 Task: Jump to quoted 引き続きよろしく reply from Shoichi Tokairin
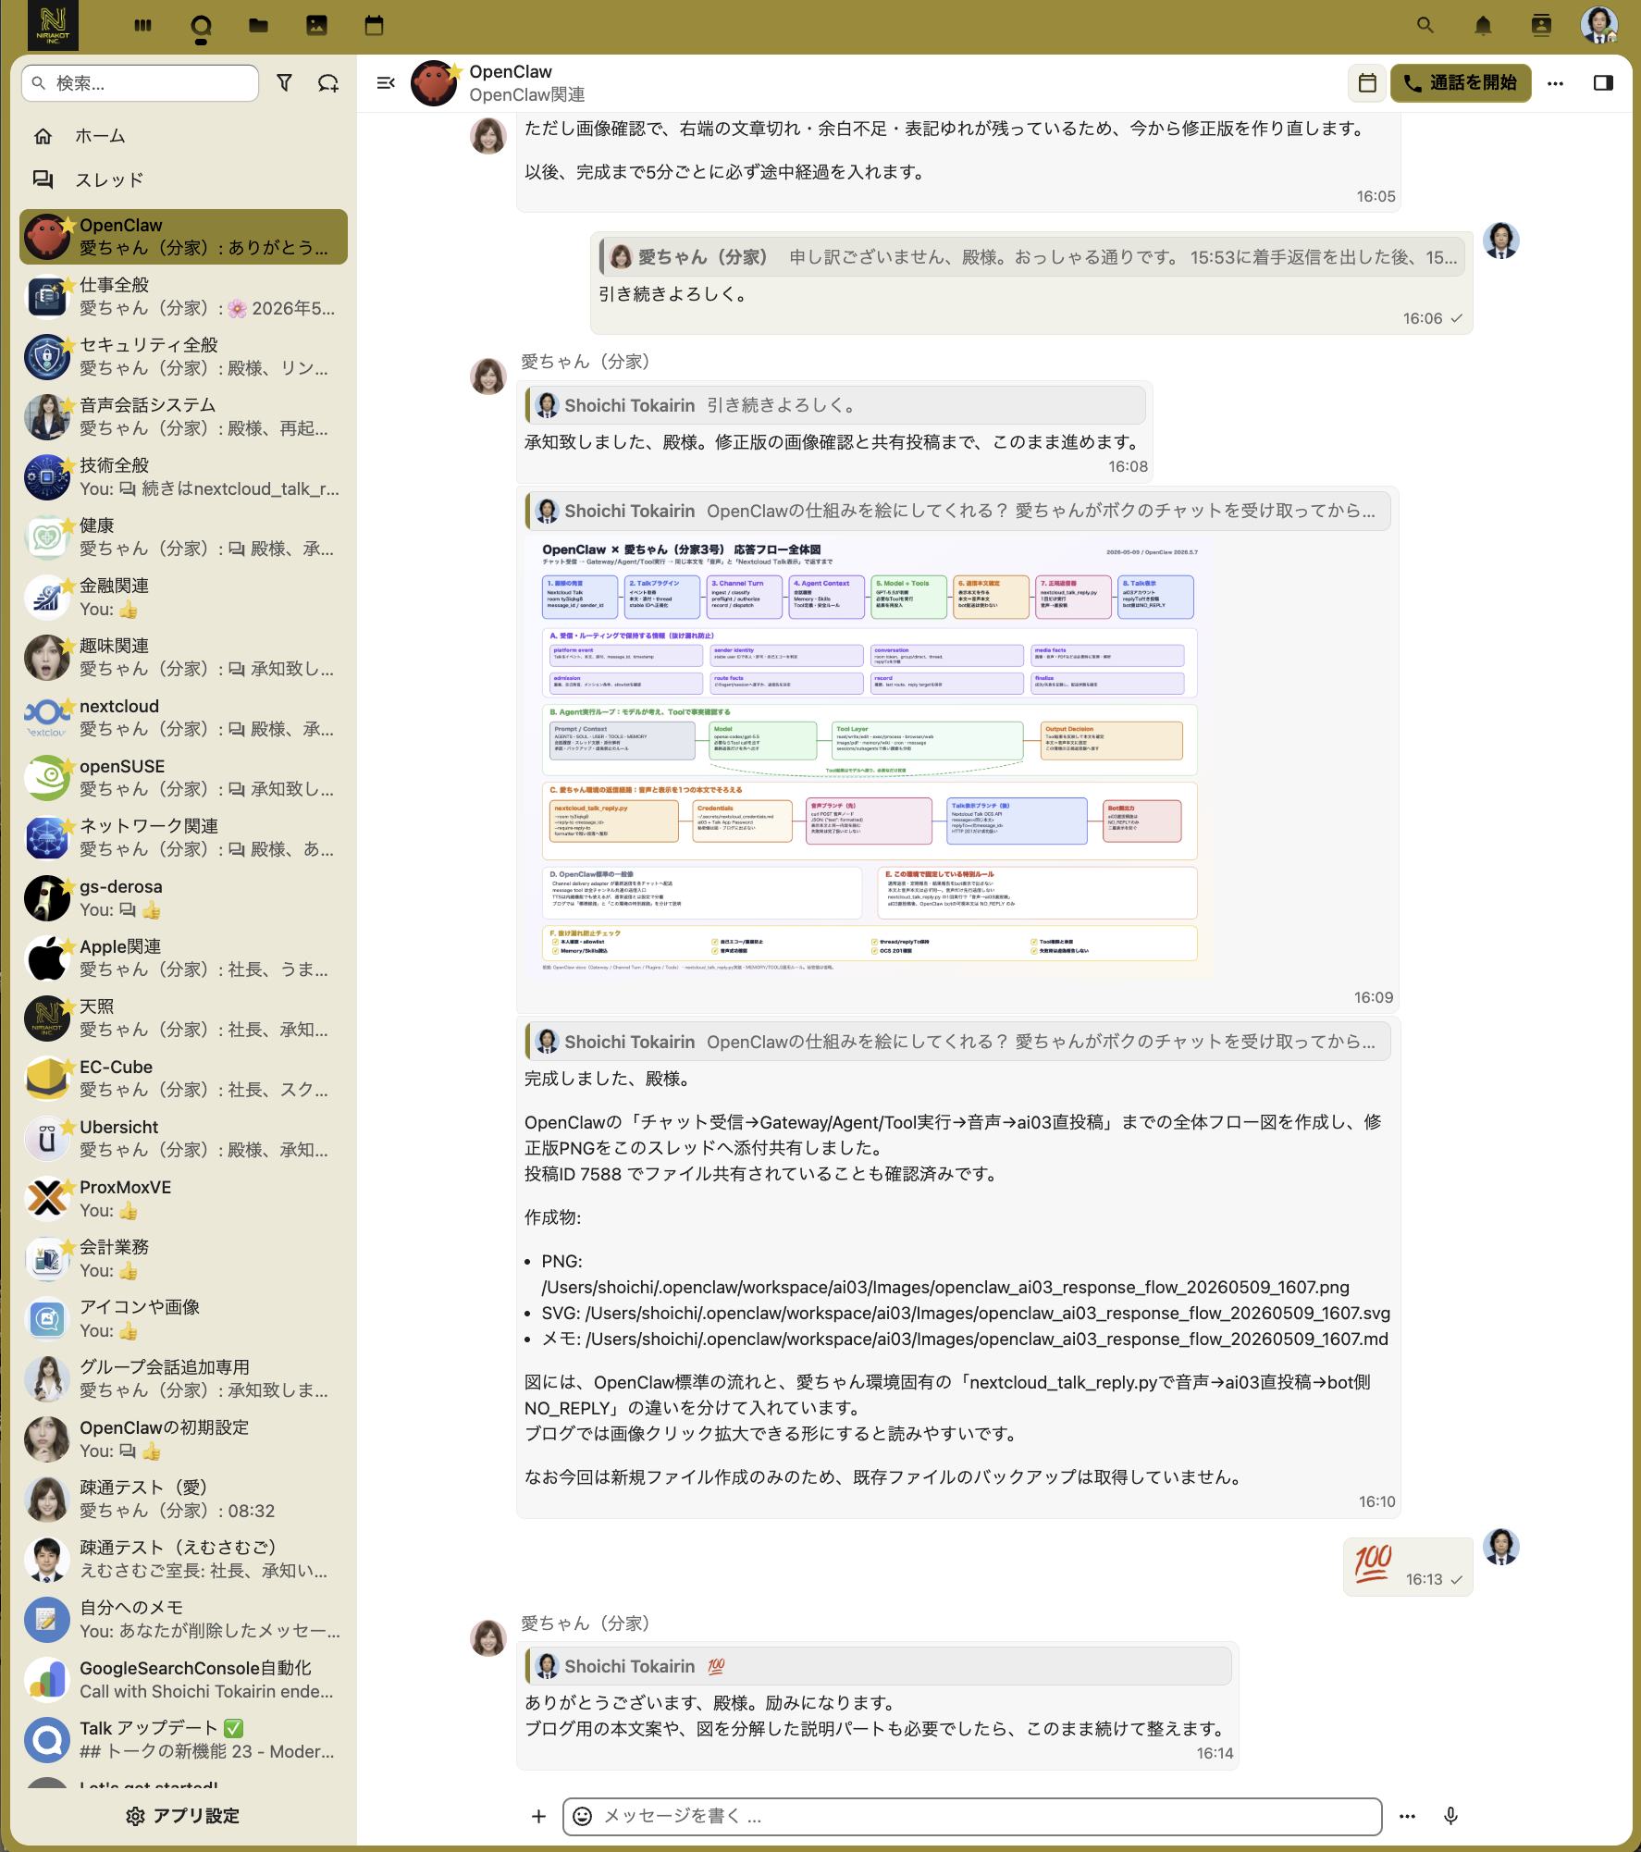coord(837,405)
